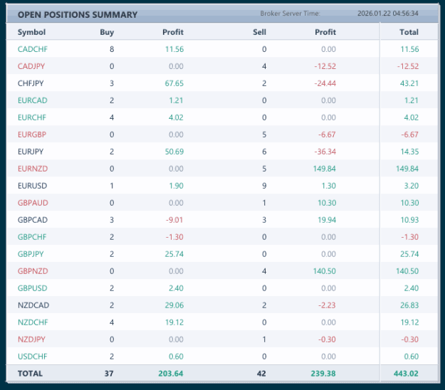Click the broker server time value

pyautogui.click(x=387, y=14)
